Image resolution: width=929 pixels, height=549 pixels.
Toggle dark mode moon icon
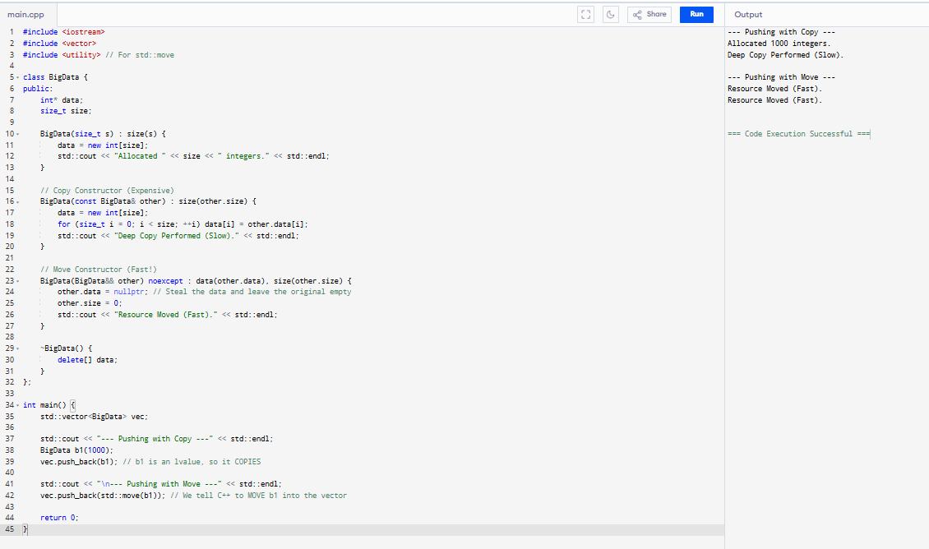(610, 15)
